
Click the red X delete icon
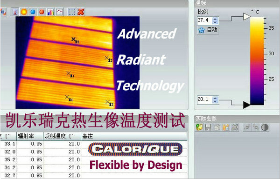pyautogui.click(x=81, y=12)
